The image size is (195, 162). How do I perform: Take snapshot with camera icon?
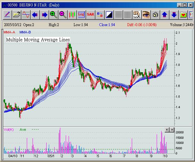point(155,15)
